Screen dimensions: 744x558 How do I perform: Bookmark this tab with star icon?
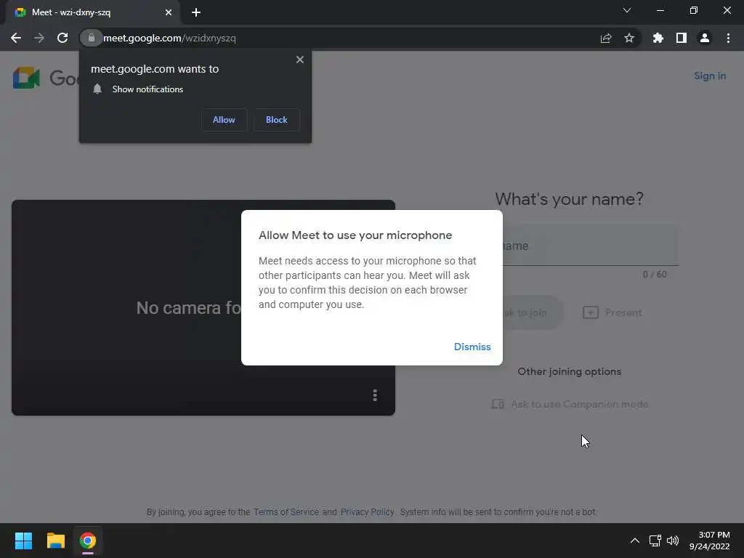click(x=629, y=38)
